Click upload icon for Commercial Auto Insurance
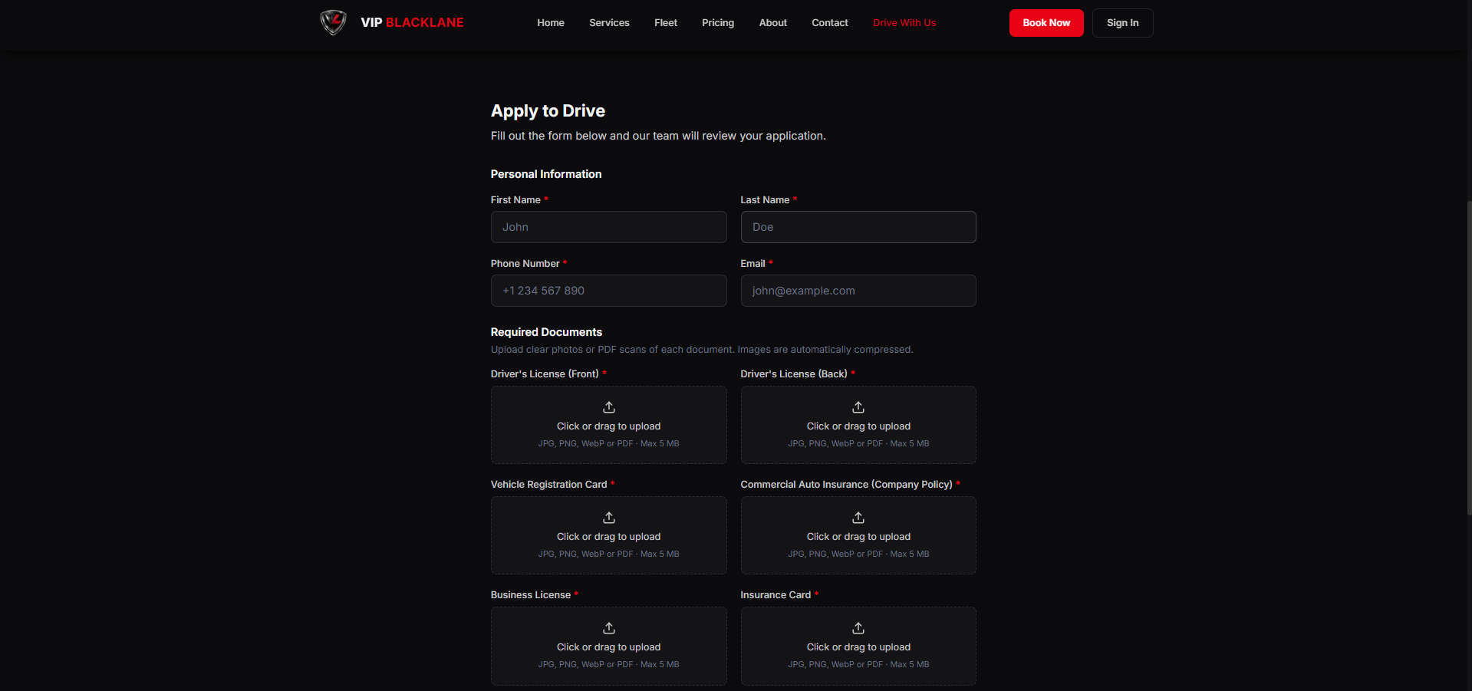1472x691 pixels. click(x=858, y=518)
